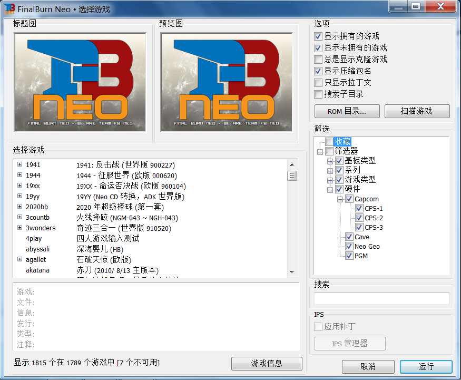Viewport: 461px width, 380px height.
Task: Expand the 1944 game clones
Action: pyautogui.click(x=19, y=174)
